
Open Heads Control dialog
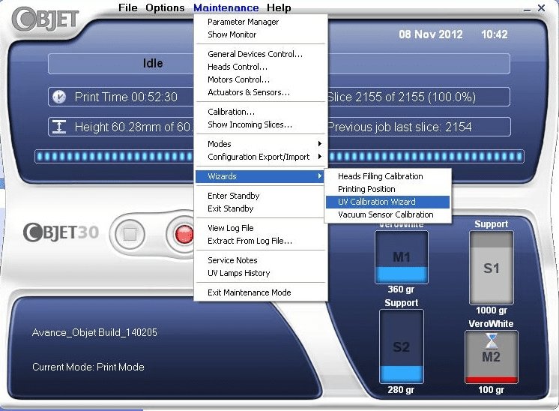coord(261,67)
